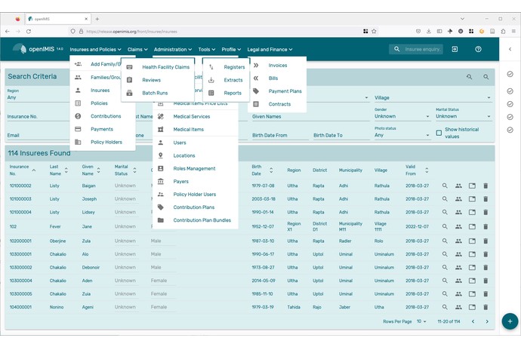Select Extracts menu item

point(226,80)
